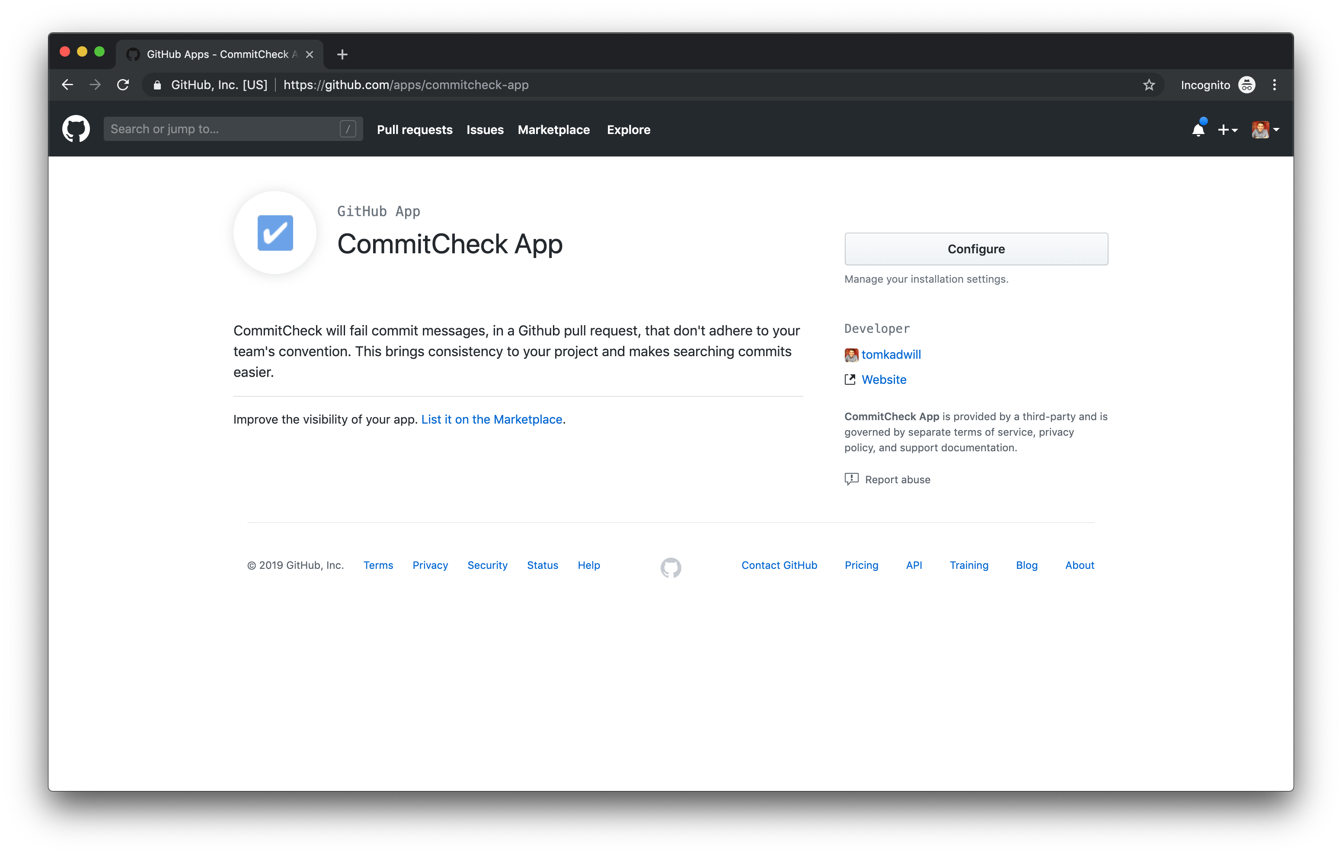1342x855 pixels.
Task: Open the About footer link
Action: (x=1080, y=565)
